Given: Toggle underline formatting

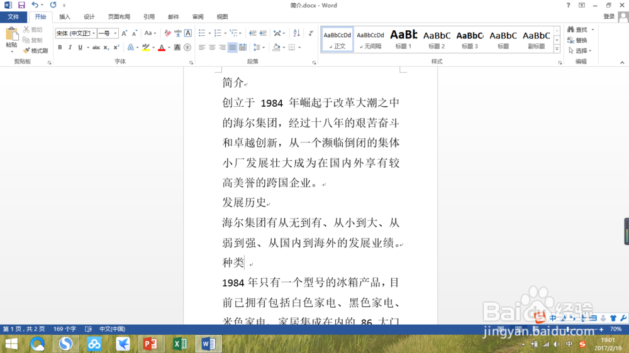Looking at the screenshot, I should (x=81, y=48).
